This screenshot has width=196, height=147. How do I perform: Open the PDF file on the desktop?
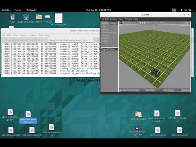58,20
